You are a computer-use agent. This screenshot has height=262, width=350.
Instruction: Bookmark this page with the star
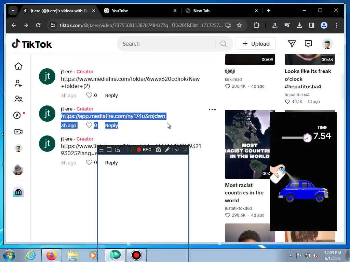[239, 25]
